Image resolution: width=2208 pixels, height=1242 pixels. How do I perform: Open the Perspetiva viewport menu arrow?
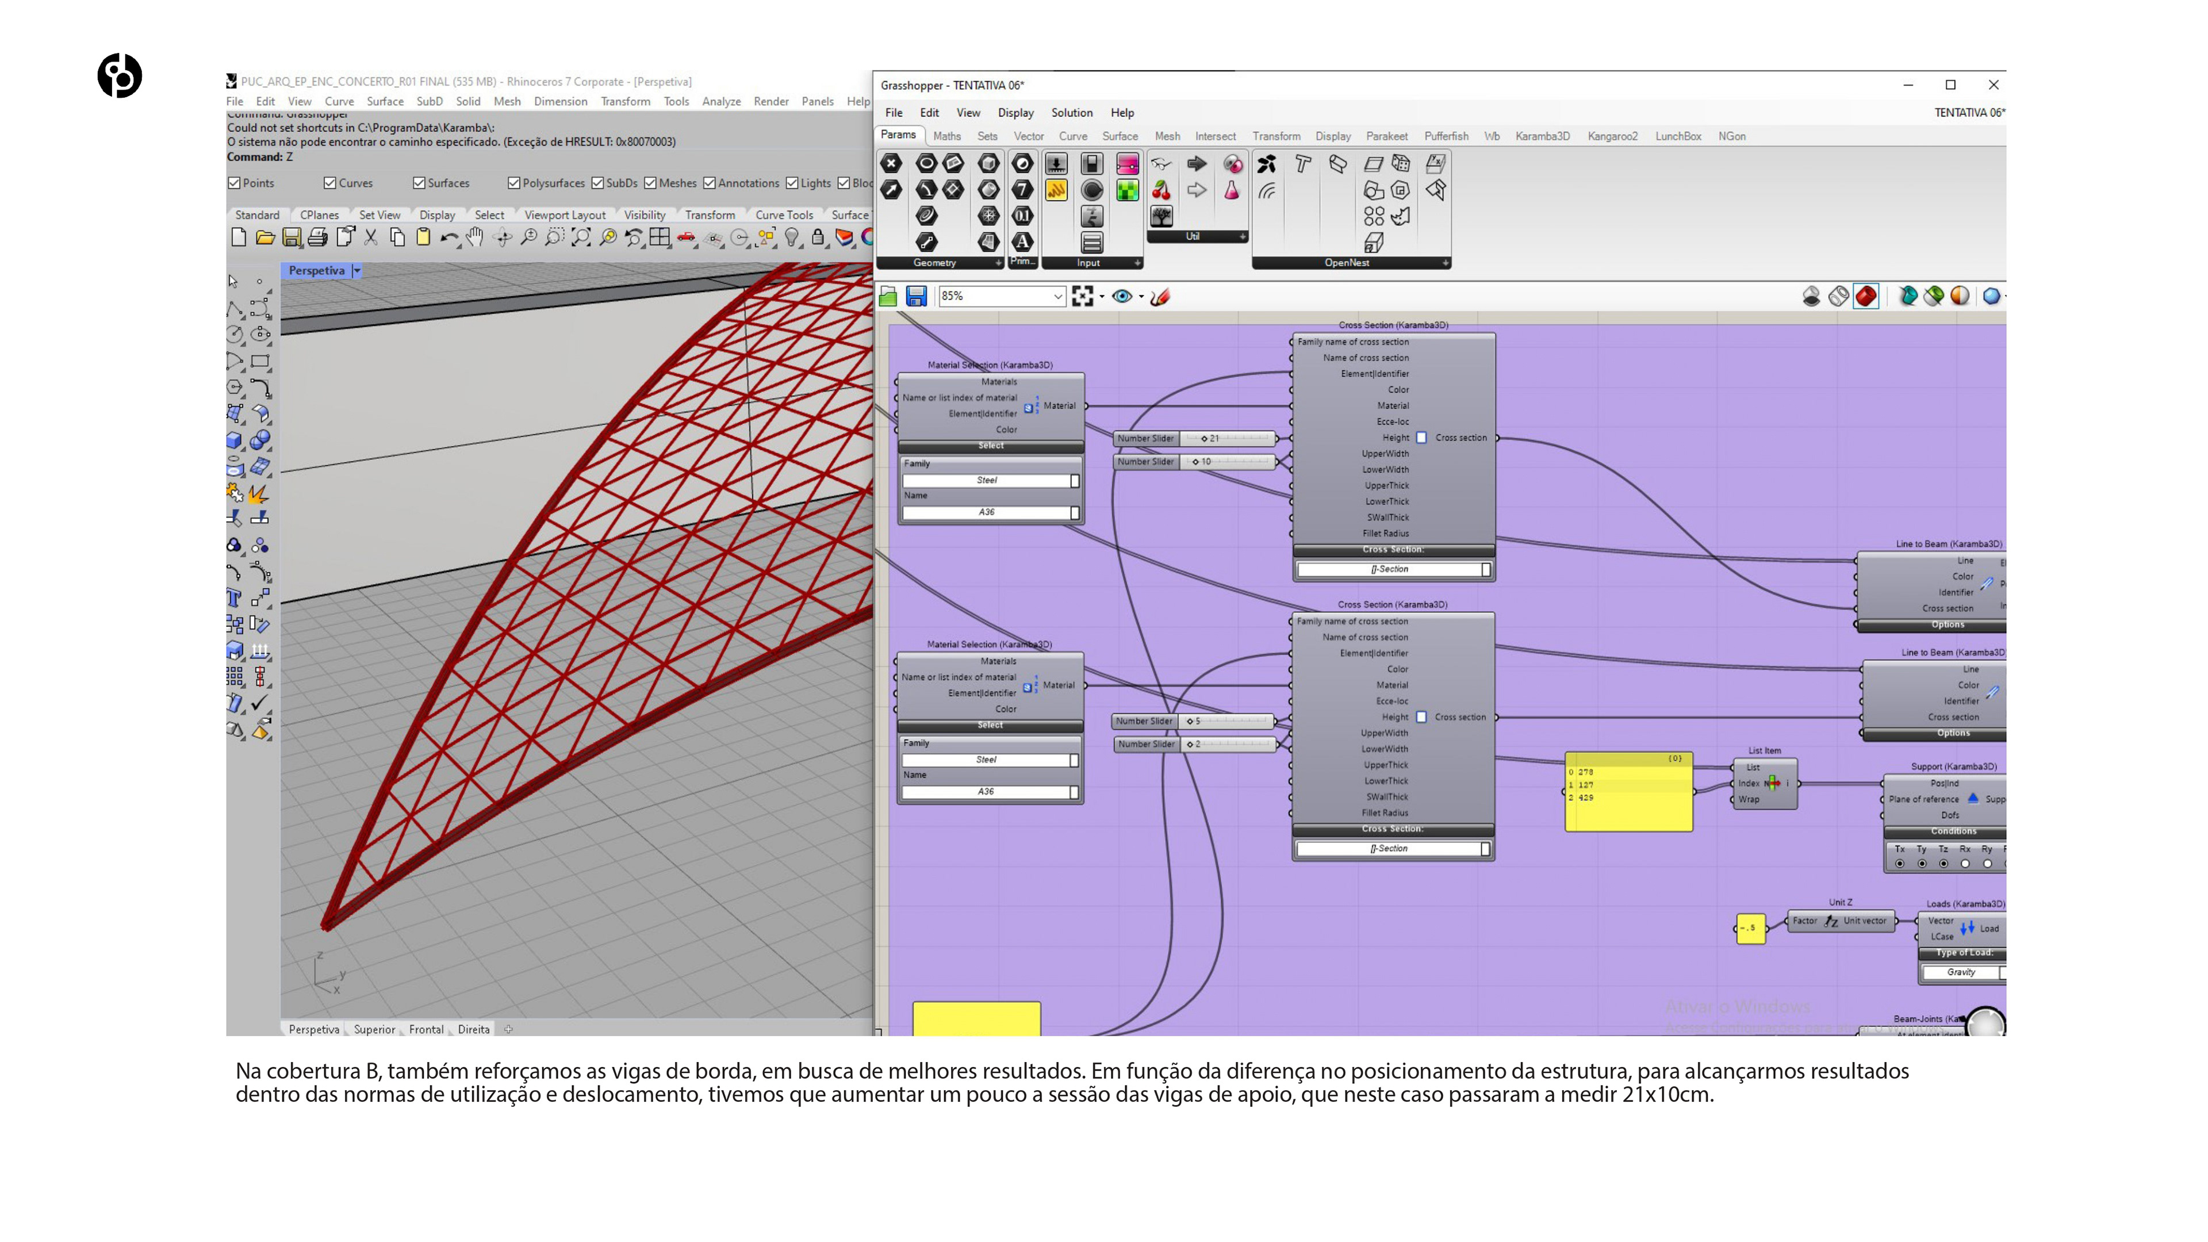coord(358,271)
